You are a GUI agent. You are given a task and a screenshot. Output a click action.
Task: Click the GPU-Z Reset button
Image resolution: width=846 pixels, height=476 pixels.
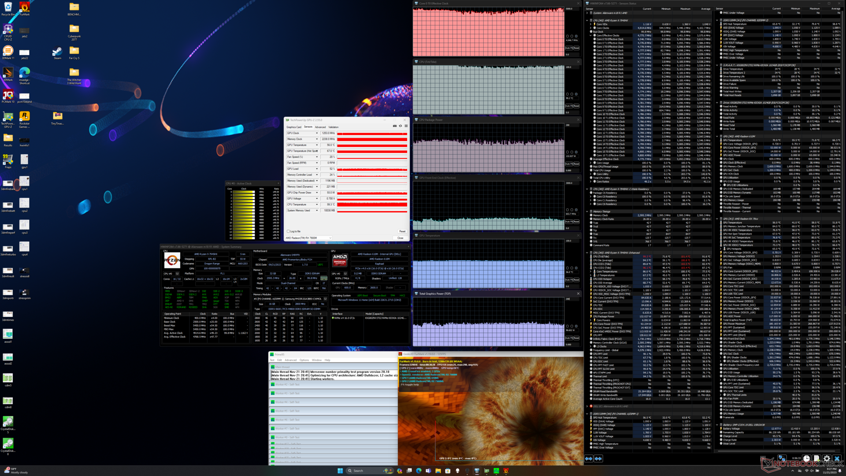402,231
